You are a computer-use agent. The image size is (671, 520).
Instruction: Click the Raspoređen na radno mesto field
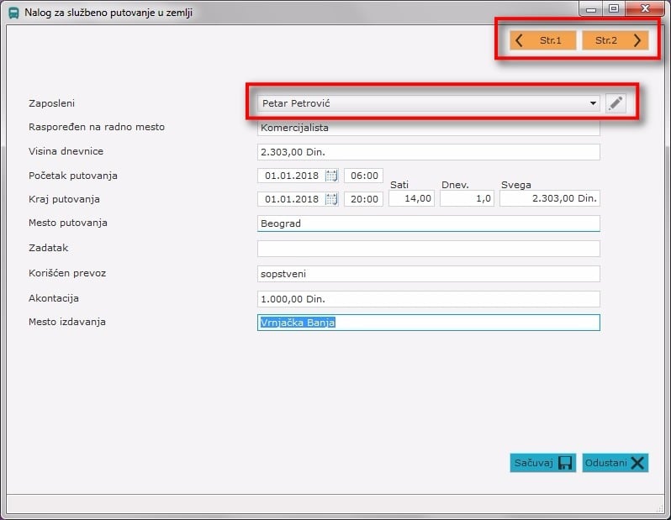pyautogui.click(x=428, y=128)
